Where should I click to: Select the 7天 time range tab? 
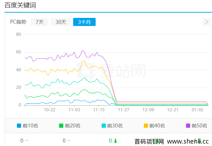(x=39, y=22)
